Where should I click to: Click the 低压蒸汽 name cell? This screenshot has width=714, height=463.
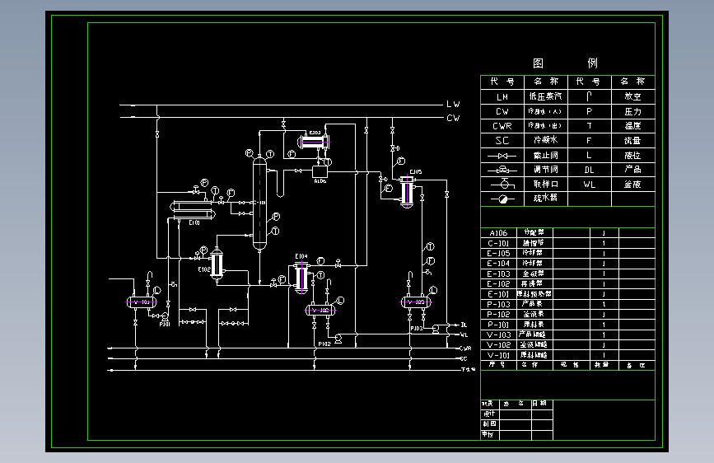[545, 96]
